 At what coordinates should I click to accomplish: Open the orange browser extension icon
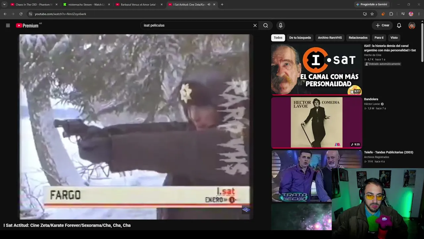point(383,14)
